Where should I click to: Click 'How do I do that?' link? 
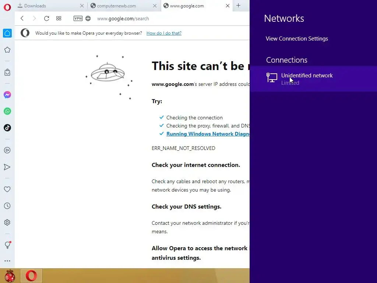coord(164,33)
